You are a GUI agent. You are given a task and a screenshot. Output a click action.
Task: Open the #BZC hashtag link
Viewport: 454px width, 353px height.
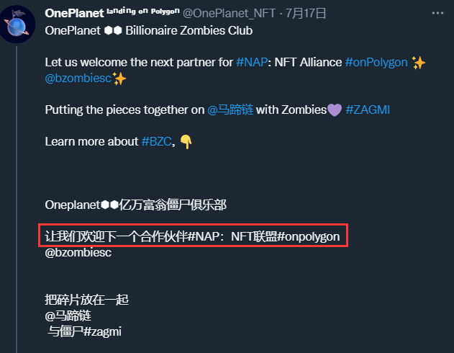155,142
